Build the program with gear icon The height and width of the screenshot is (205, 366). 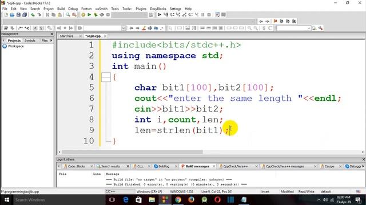(83, 15)
